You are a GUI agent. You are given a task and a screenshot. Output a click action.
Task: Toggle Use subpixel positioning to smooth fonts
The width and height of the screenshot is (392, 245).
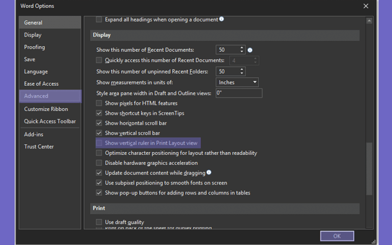pos(99,183)
